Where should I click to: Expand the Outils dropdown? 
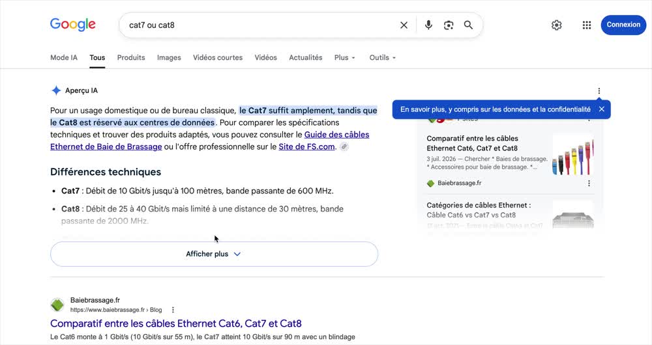[383, 58]
